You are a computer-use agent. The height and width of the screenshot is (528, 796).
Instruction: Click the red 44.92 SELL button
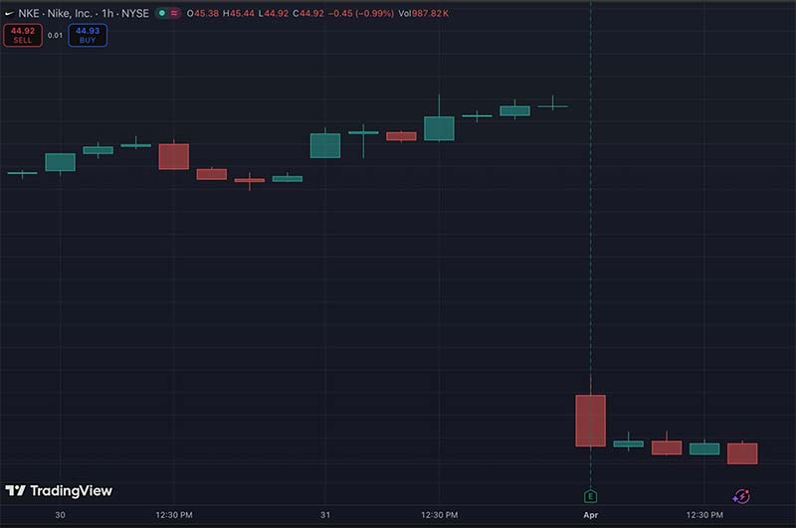coord(23,35)
